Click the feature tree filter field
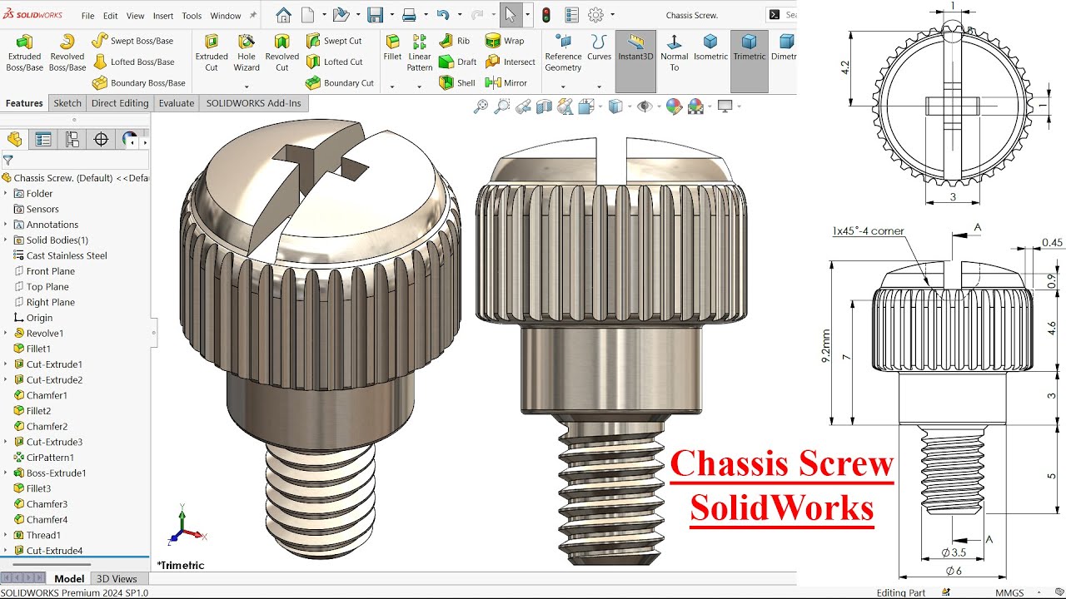The height and width of the screenshot is (599, 1066). (75, 160)
